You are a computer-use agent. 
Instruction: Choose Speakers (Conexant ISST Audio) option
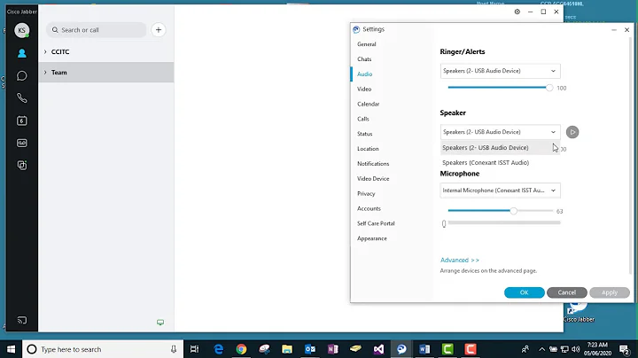(x=500, y=162)
